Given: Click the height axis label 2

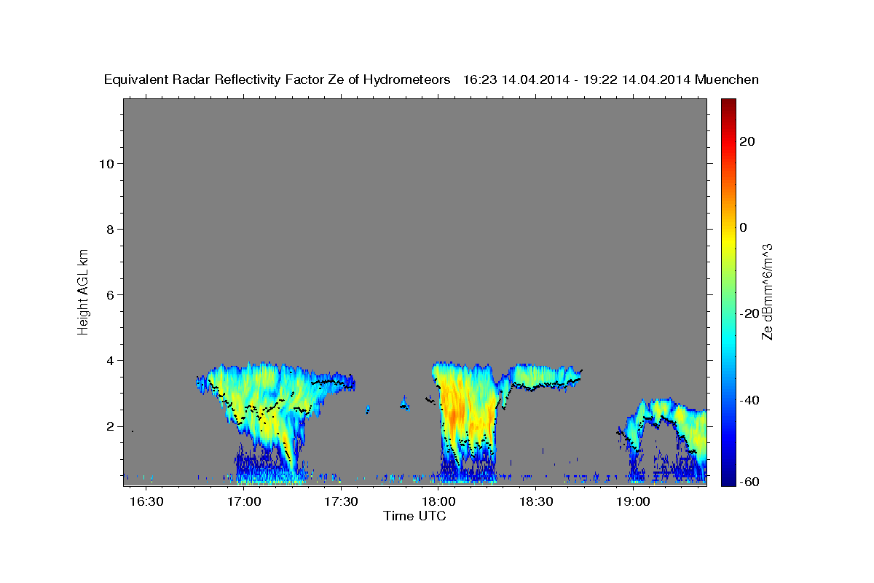Looking at the screenshot, I should [x=111, y=426].
